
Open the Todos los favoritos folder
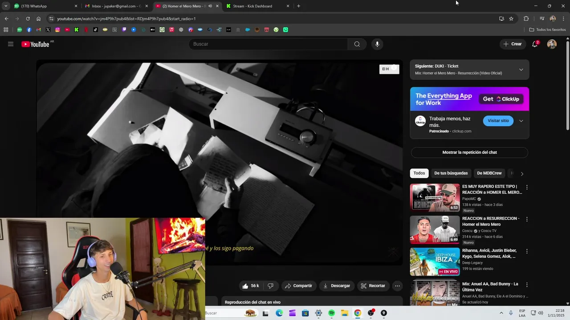click(x=547, y=30)
